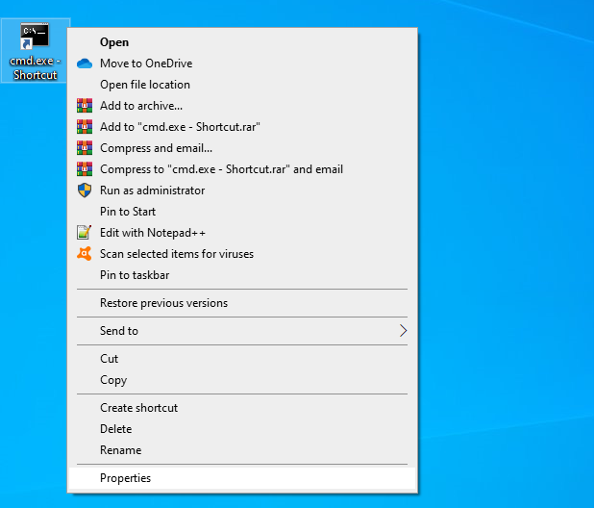Choose Pin to Start
The width and height of the screenshot is (595, 508).
(242, 212)
